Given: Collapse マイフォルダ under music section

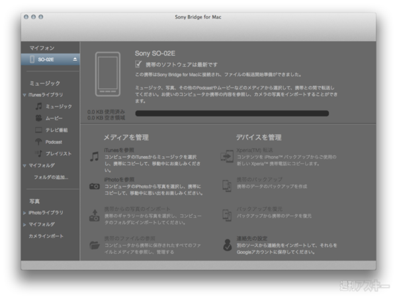Looking at the screenshot, I should tap(24, 165).
